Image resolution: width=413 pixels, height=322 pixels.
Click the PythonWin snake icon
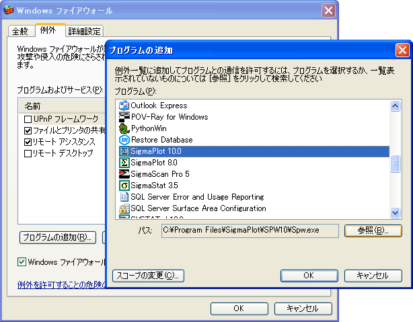point(124,128)
